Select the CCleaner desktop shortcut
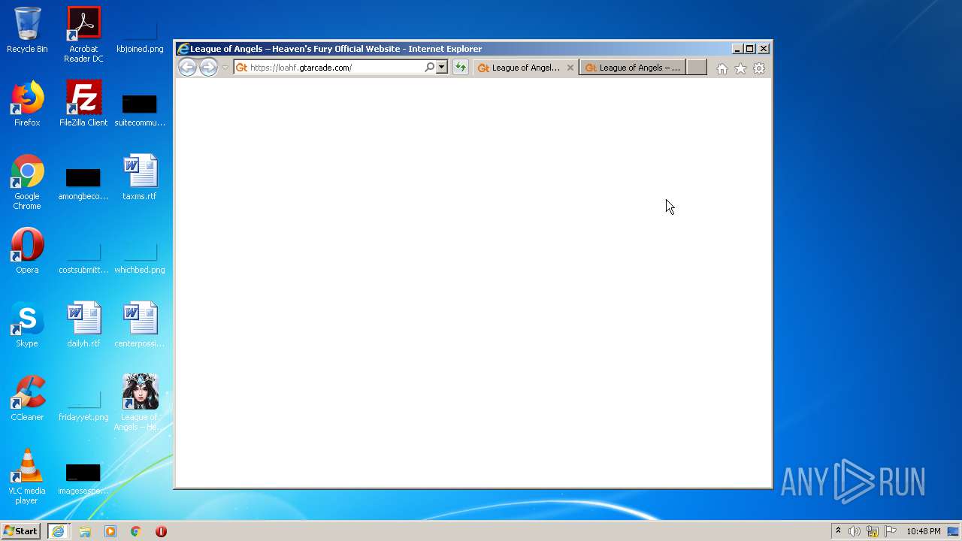This screenshot has width=962, height=541. [x=27, y=398]
